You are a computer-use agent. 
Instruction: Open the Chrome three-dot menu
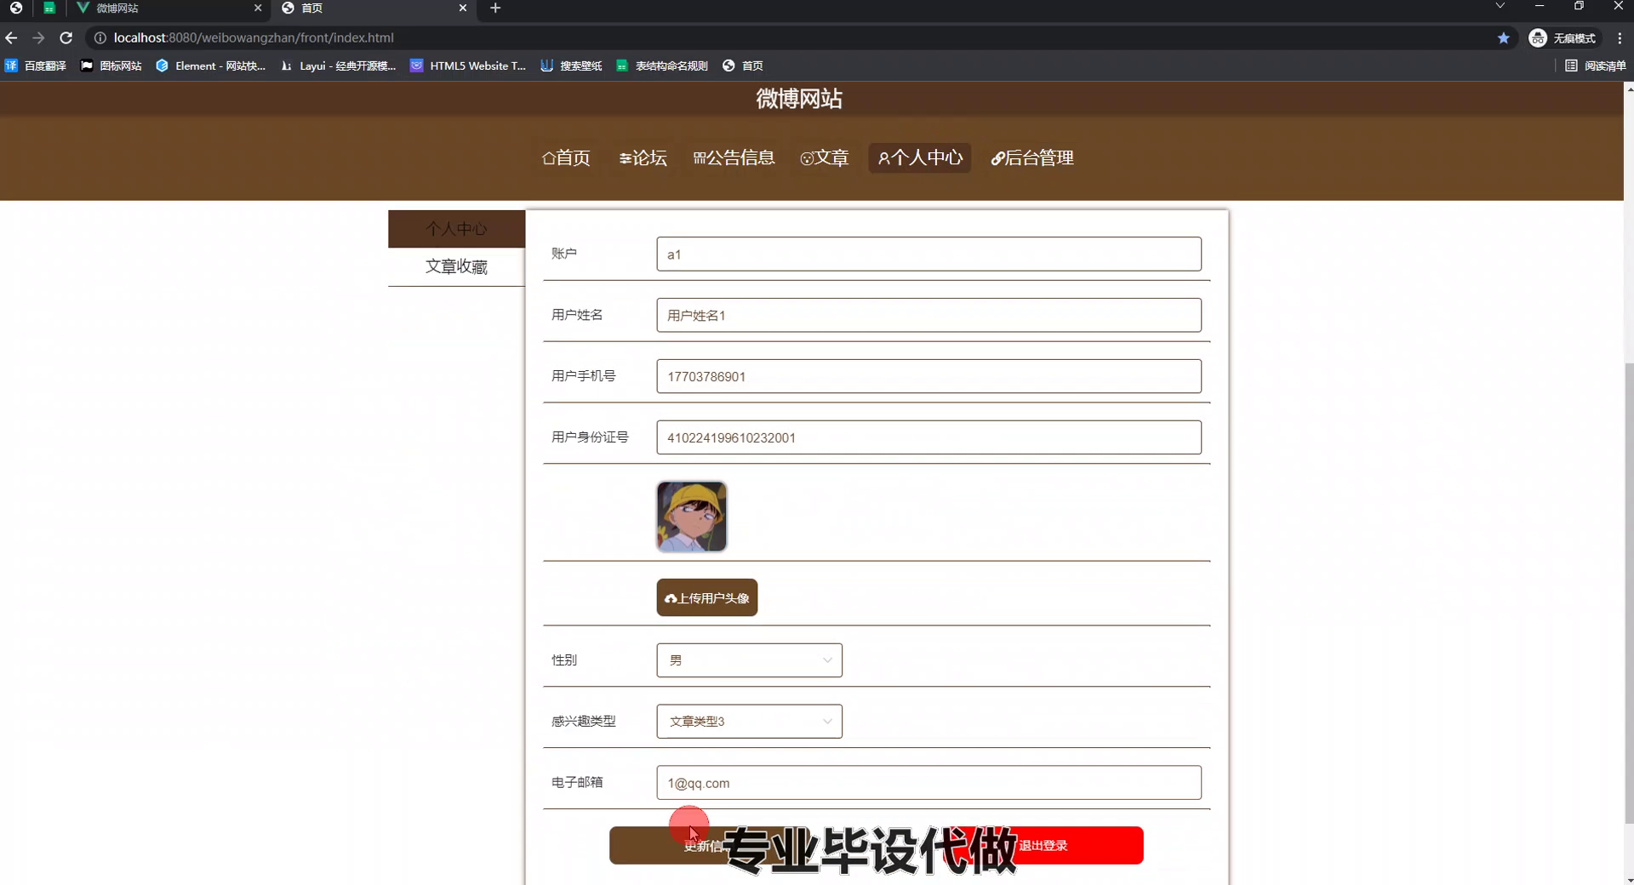1620,37
